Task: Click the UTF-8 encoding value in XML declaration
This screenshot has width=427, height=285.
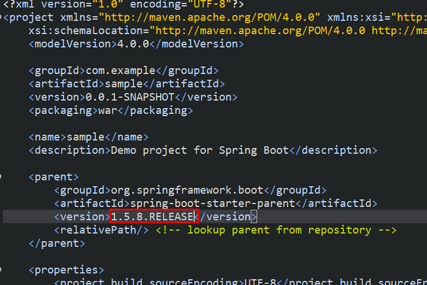Action: tap(205, 4)
